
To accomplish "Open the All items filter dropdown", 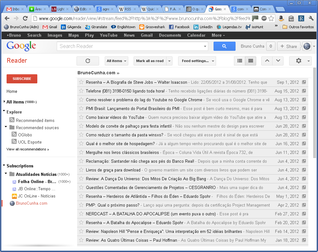I will coord(116,61).
